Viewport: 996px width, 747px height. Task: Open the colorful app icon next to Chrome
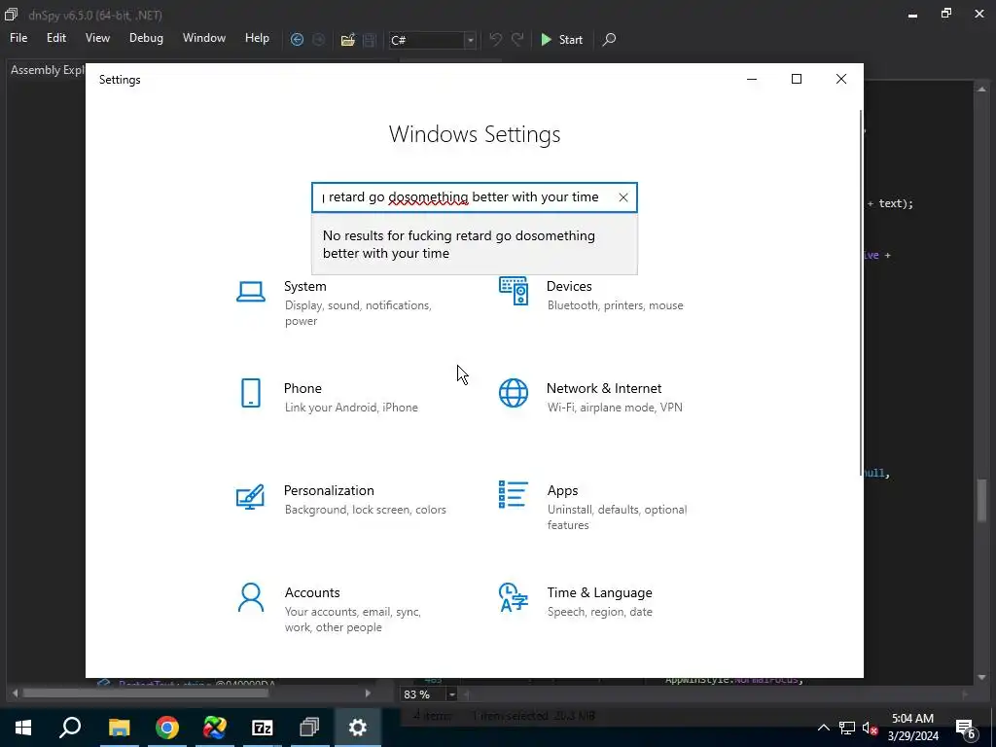pyautogui.click(x=215, y=728)
